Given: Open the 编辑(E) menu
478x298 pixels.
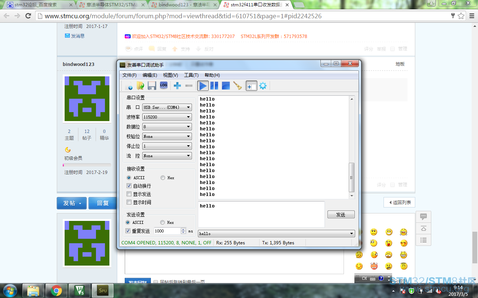Looking at the screenshot, I should tap(150, 75).
